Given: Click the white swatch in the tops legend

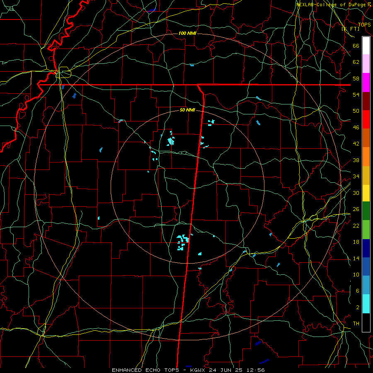Looking at the screenshot, I should (366, 46).
